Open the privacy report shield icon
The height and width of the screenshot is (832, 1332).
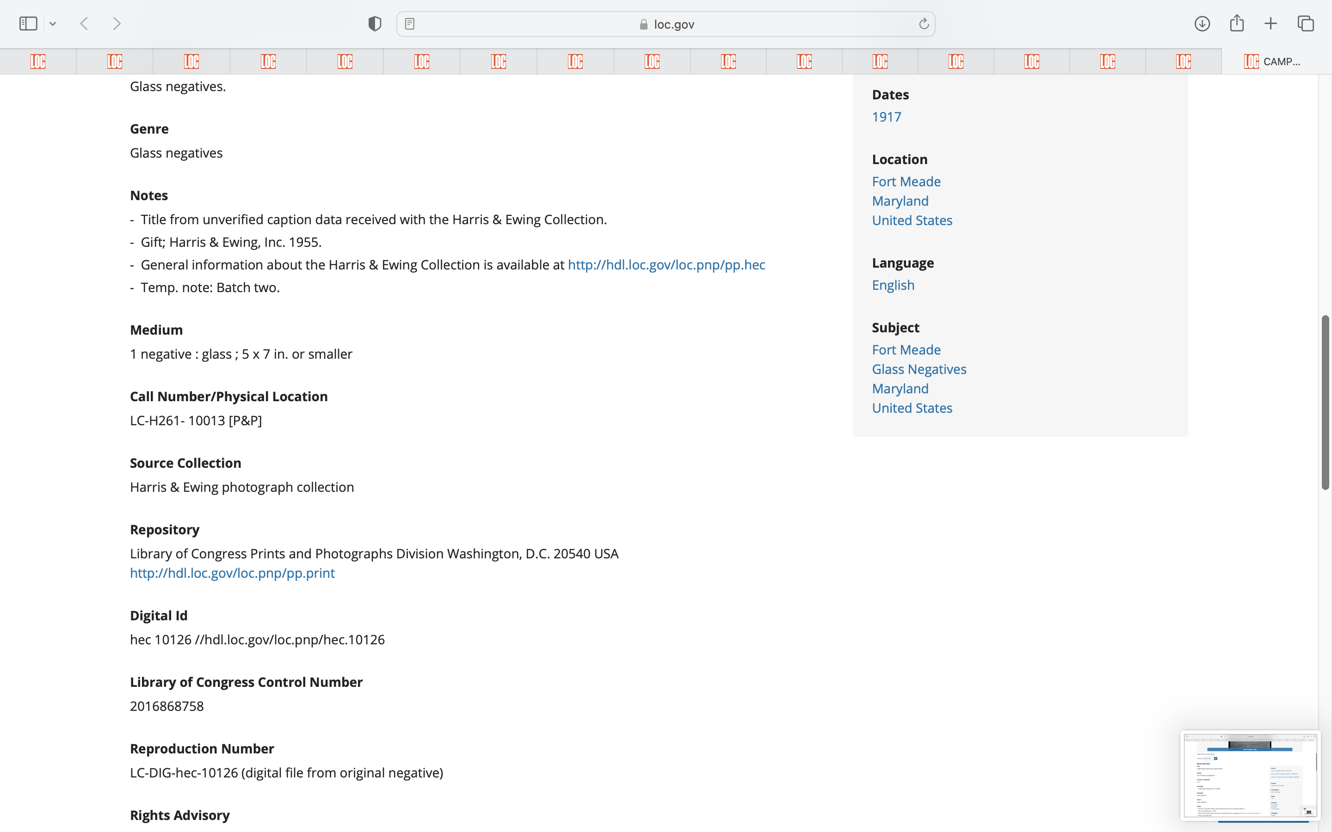click(x=375, y=24)
